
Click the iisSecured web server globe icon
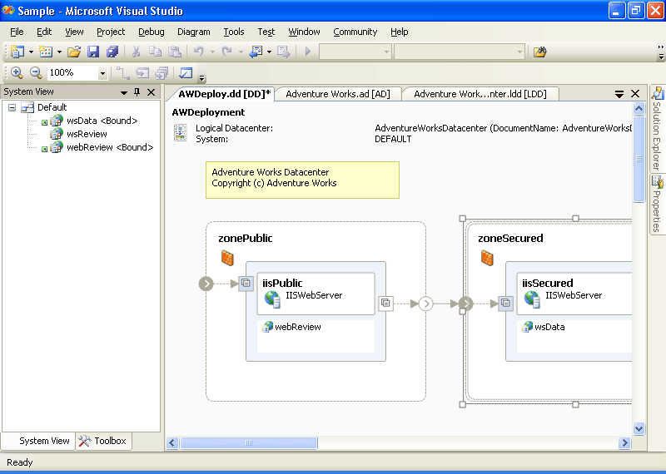tap(532, 299)
